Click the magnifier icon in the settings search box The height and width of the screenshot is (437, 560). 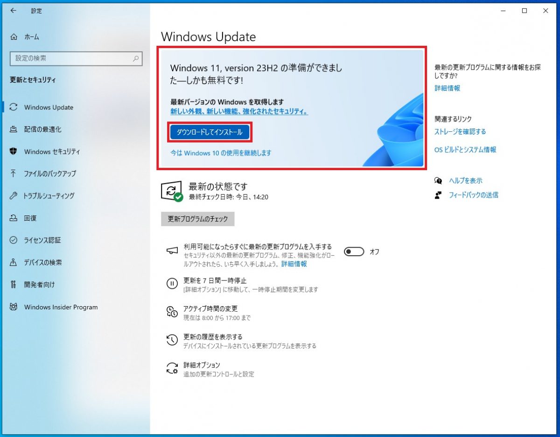(136, 59)
